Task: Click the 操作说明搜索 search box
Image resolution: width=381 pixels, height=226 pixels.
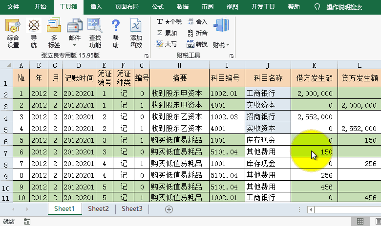Action: [x=344, y=7]
